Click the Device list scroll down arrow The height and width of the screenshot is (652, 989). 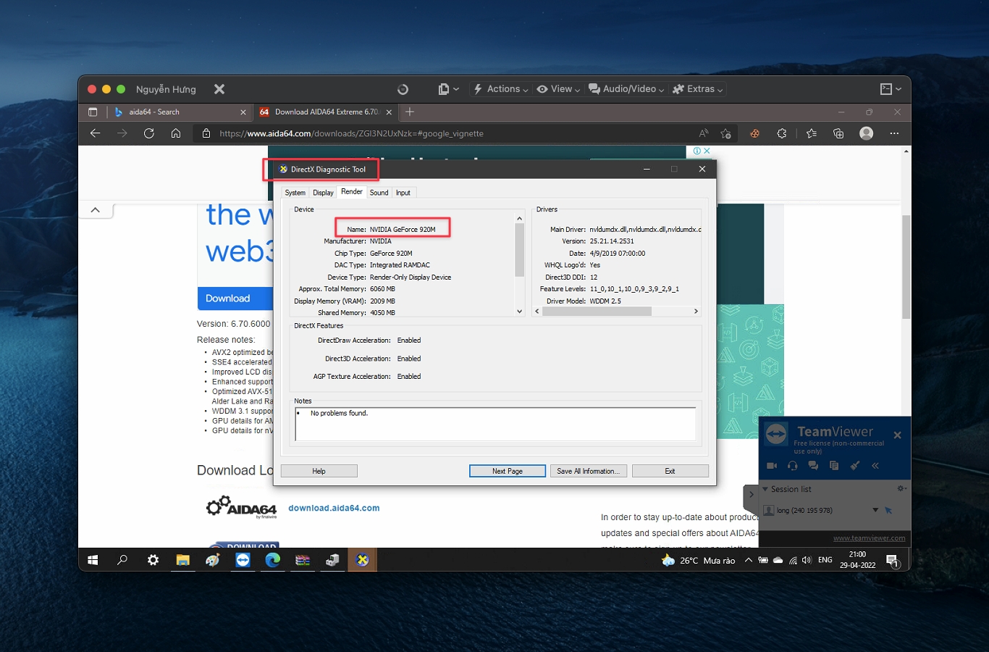point(519,312)
